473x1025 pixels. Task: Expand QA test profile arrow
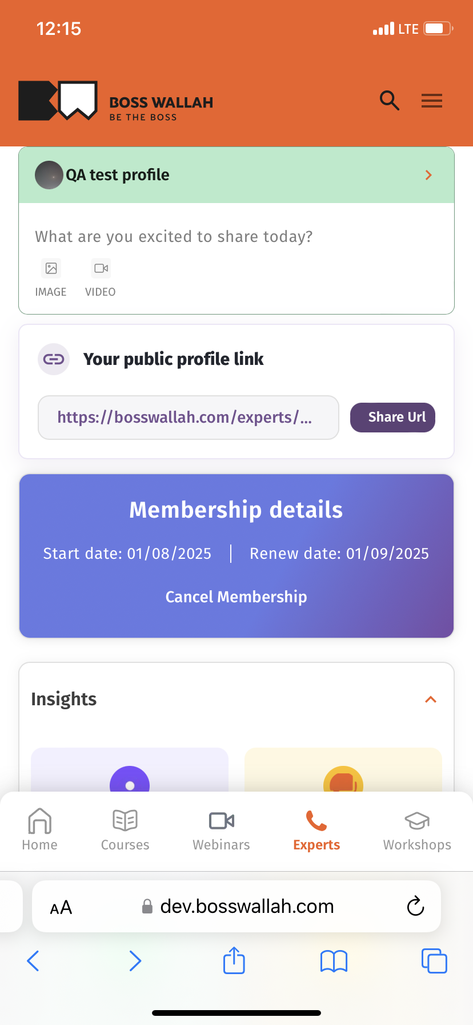point(428,175)
